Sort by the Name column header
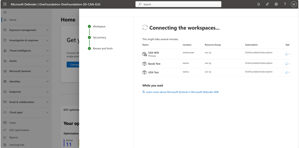Image resolution: width=299 pixels, height=148 pixels. click(145, 45)
